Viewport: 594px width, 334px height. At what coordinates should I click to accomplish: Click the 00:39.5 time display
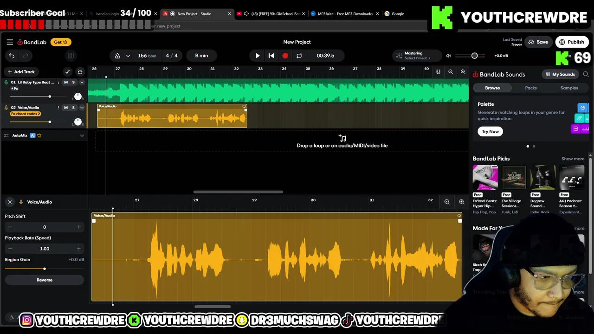(325, 56)
